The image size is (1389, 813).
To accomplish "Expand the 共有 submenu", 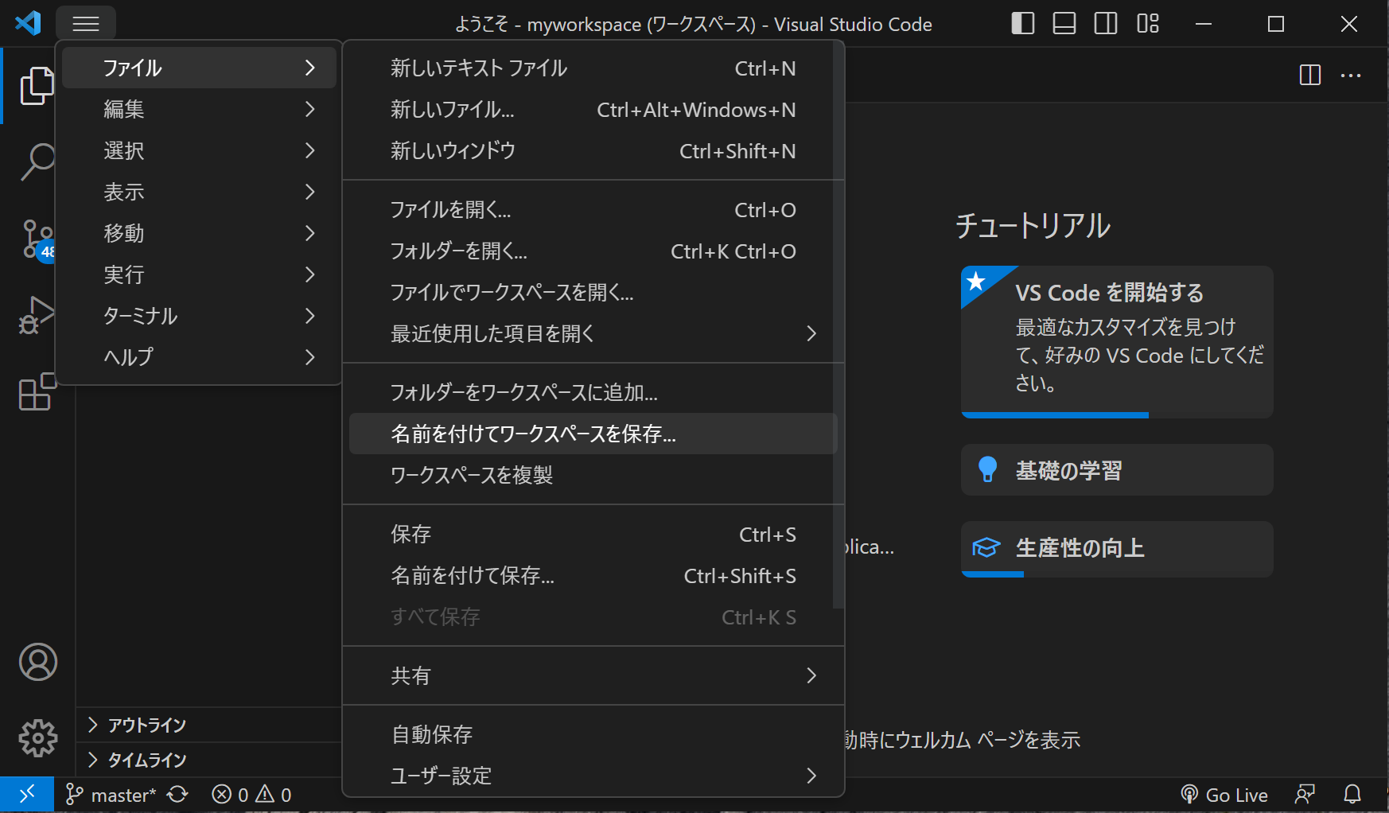I will tap(593, 675).
